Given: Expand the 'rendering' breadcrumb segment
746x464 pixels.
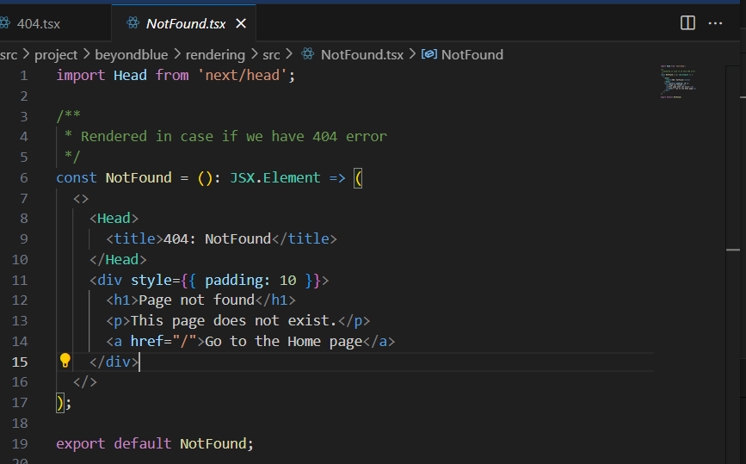Looking at the screenshot, I should pyautogui.click(x=215, y=54).
